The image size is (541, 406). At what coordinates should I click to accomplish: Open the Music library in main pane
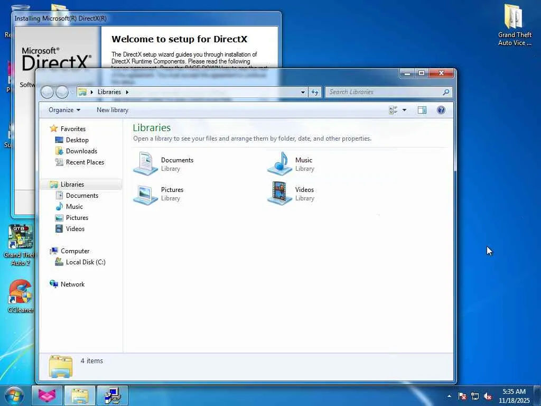[x=291, y=164]
